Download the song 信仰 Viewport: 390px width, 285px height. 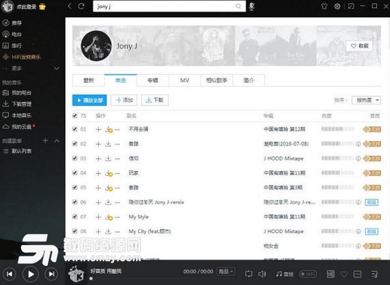coord(108,158)
